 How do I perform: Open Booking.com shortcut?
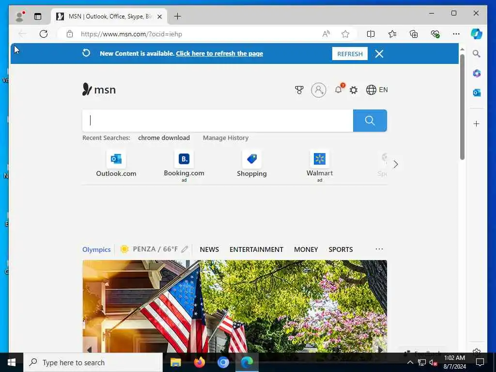pos(184,166)
